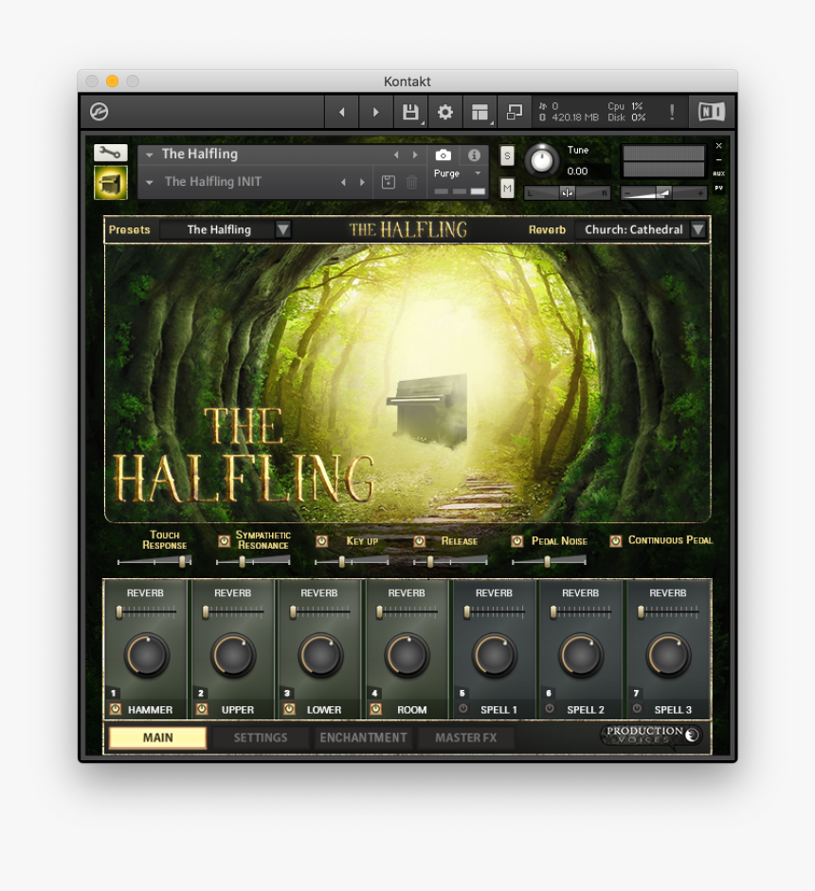Save the current snapshot
Screen dimensions: 815x891
pyautogui.click(x=389, y=182)
